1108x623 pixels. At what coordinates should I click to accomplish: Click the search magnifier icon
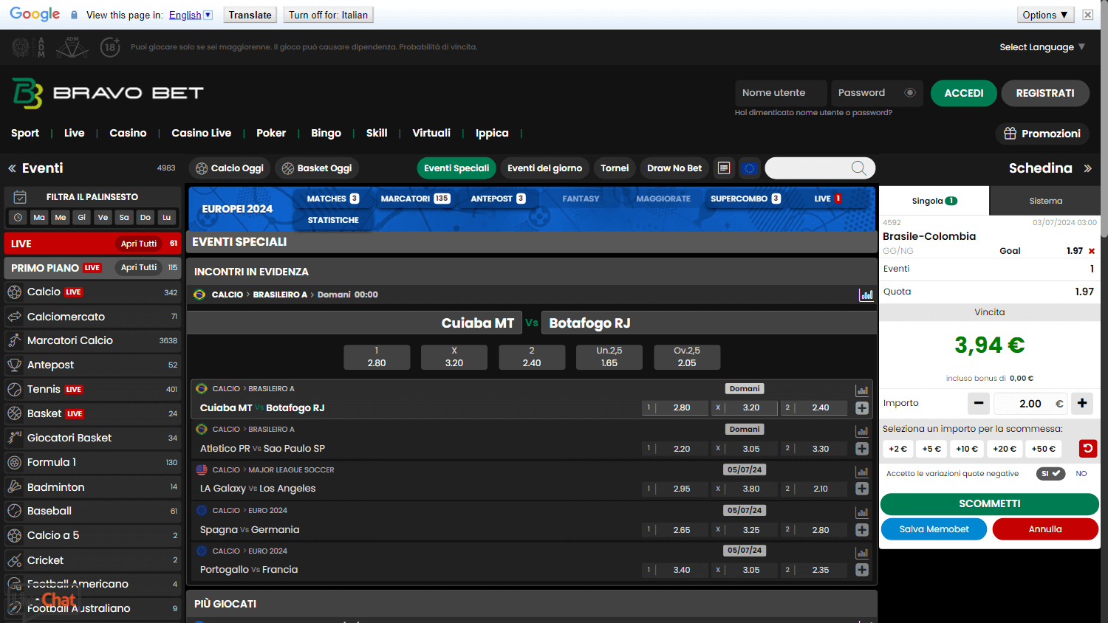[x=858, y=168]
